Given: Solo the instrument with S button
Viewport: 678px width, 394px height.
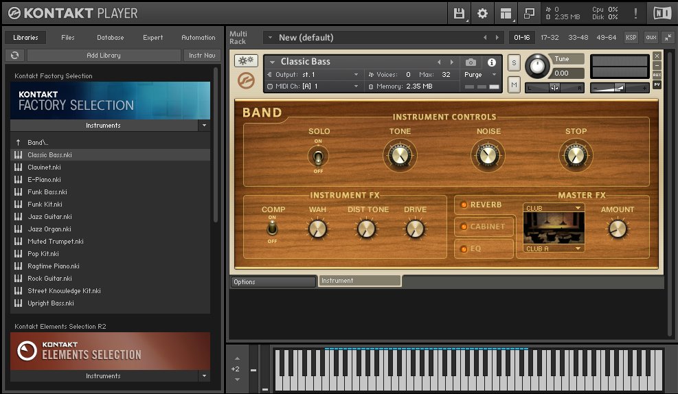Looking at the screenshot, I should click(x=514, y=63).
